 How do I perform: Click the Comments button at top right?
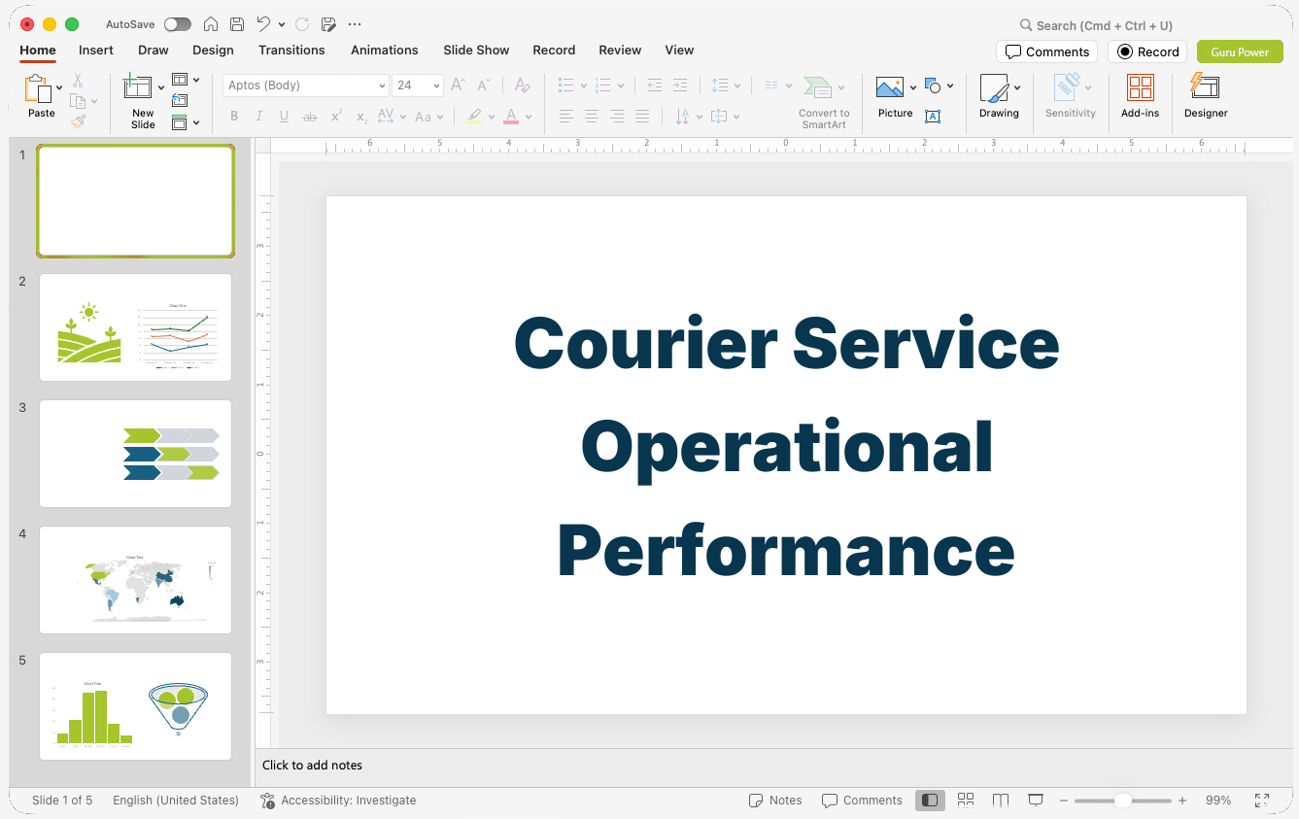(1047, 51)
